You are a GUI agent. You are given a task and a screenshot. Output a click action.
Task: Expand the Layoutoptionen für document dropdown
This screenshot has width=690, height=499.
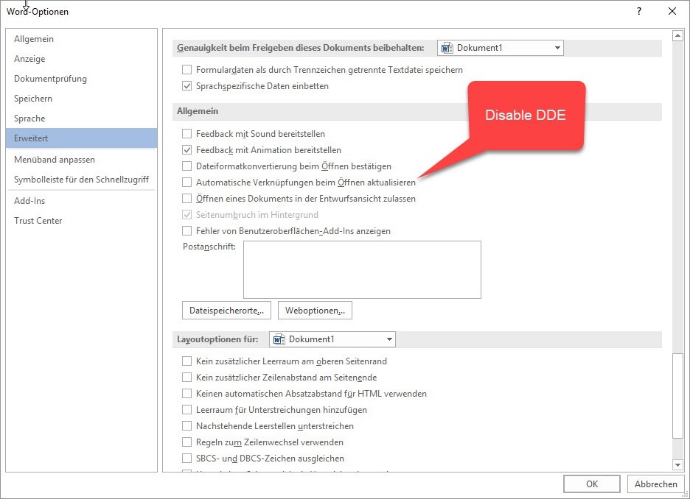coord(389,339)
